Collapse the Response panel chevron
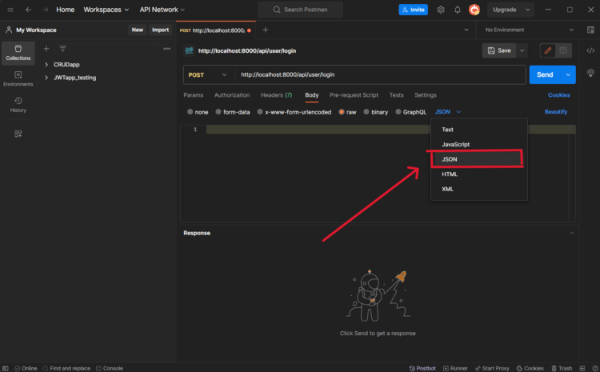Image resolution: width=600 pixels, height=372 pixels. click(x=572, y=233)
